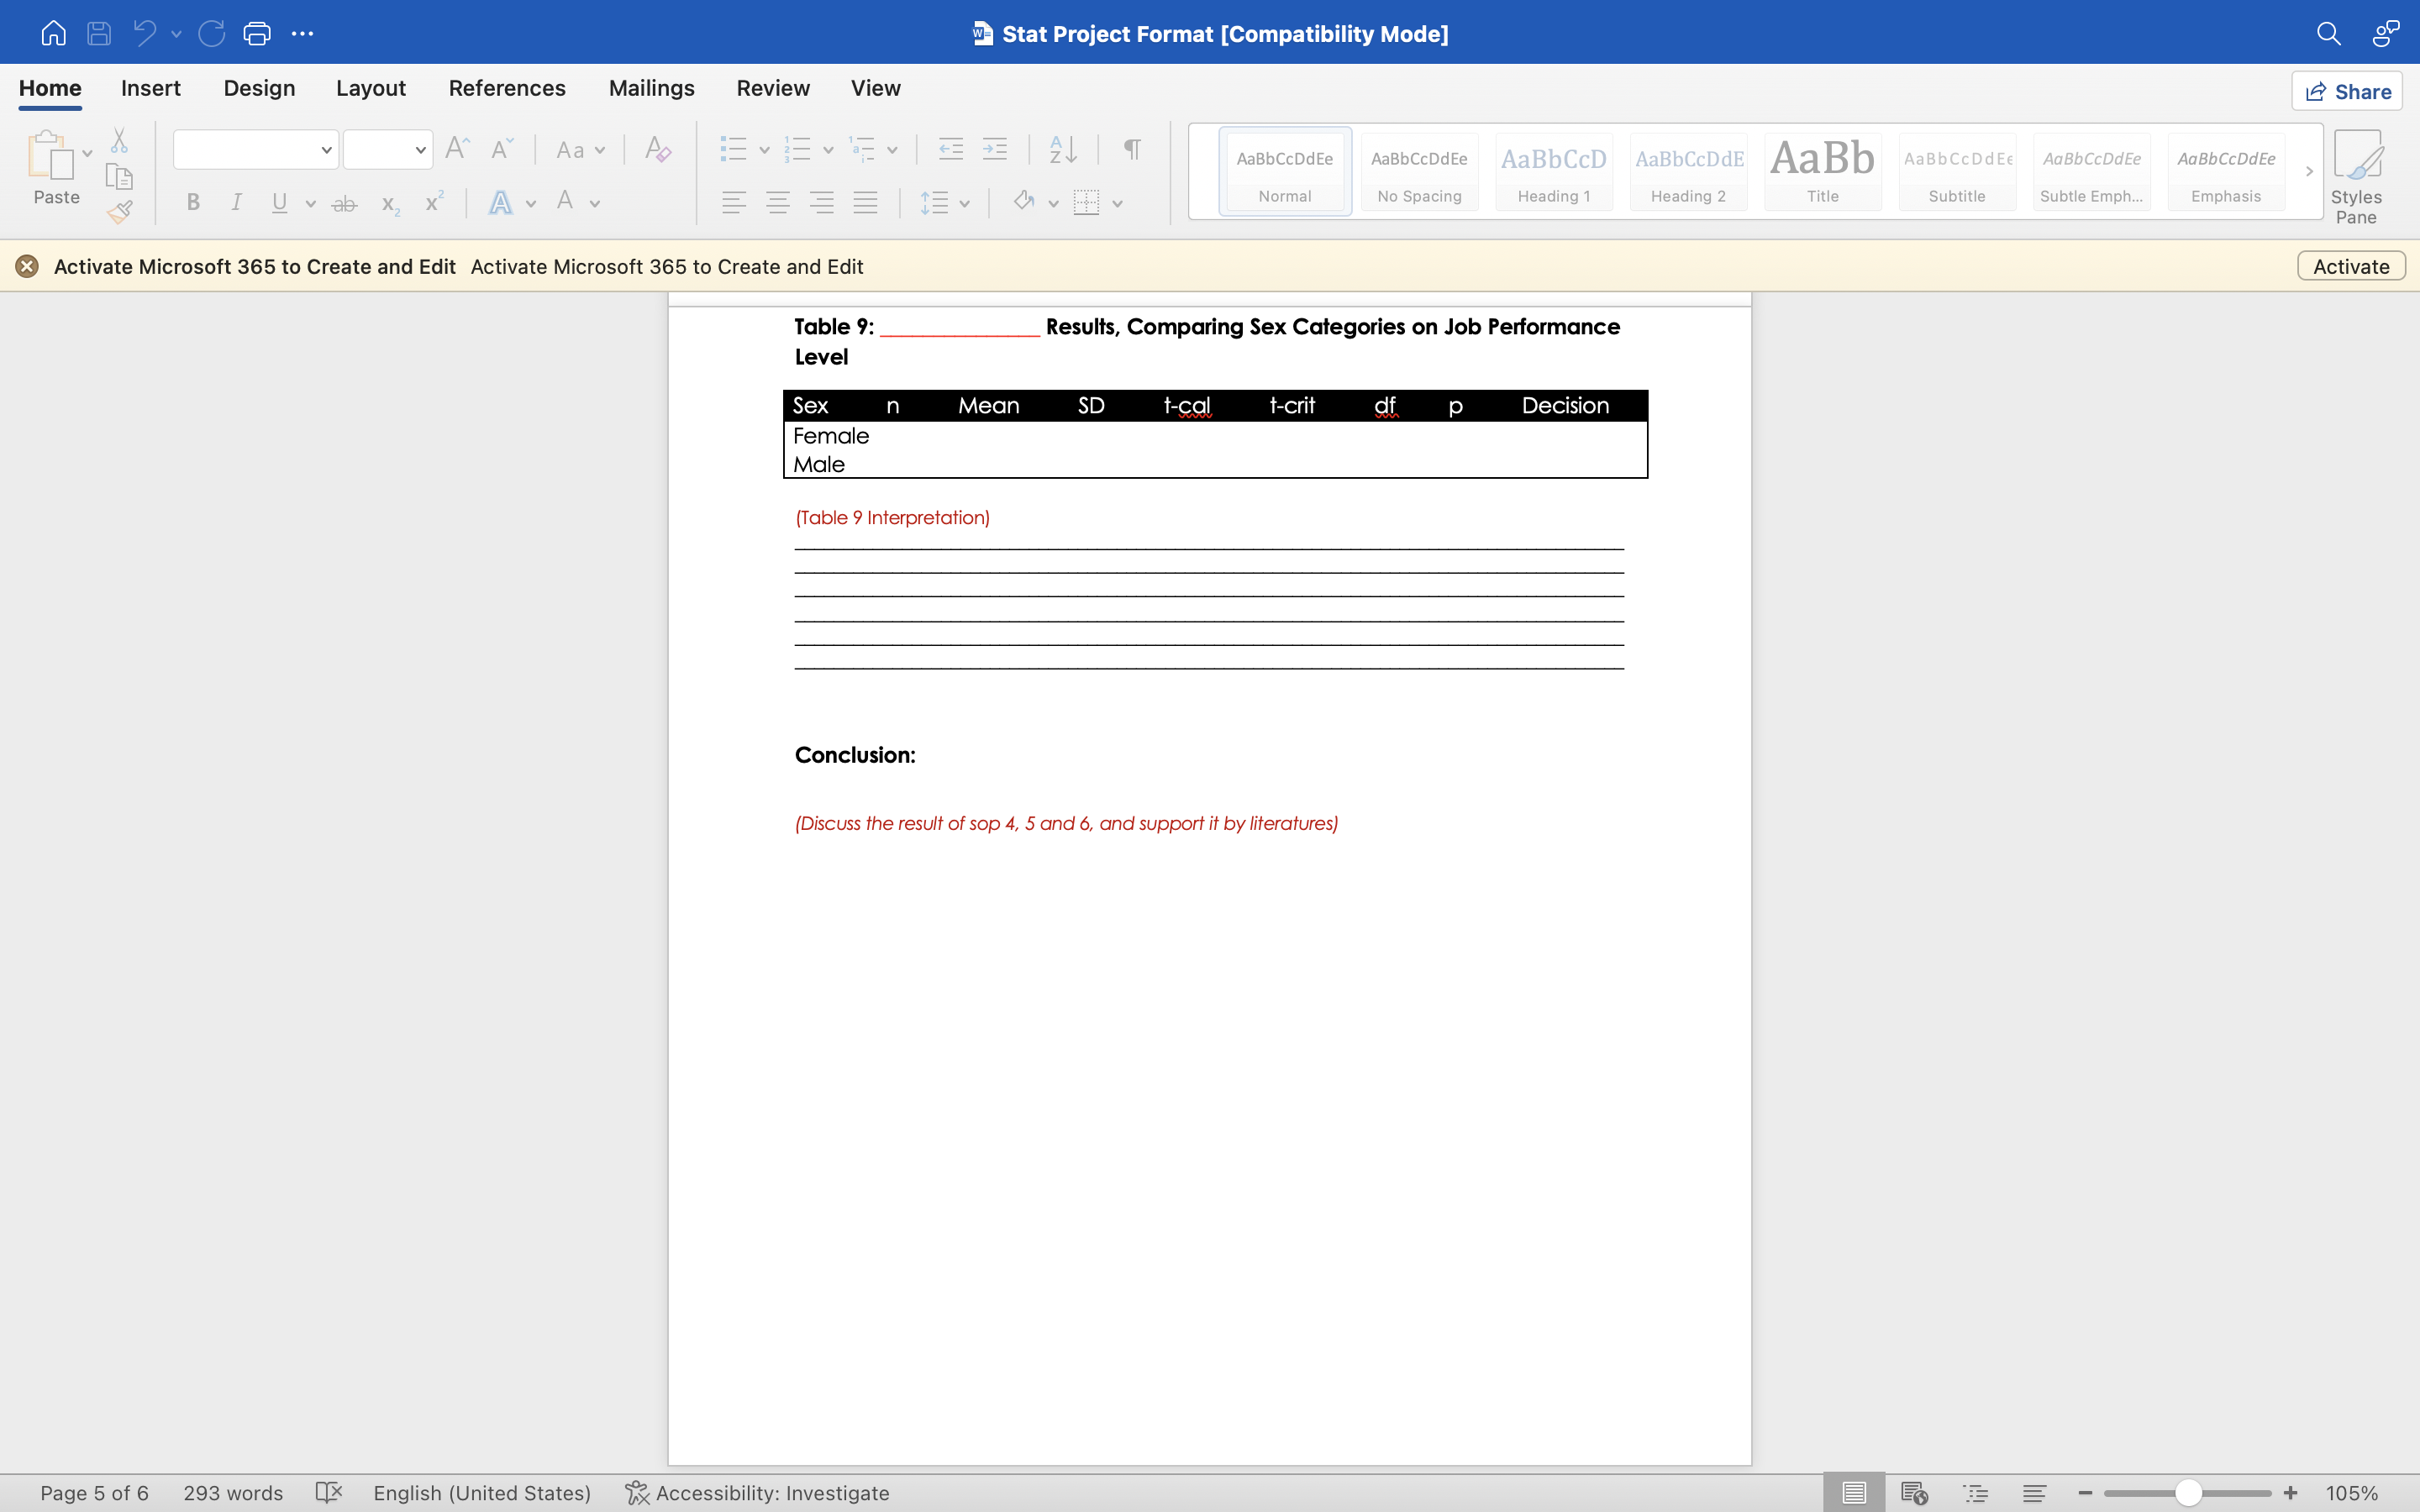
Task: Open the Mailings ribbon tab
Action: (x=651, y=88)
